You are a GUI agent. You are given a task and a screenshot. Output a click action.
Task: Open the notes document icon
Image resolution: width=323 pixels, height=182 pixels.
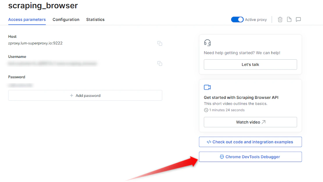click(x=289, y=19)
